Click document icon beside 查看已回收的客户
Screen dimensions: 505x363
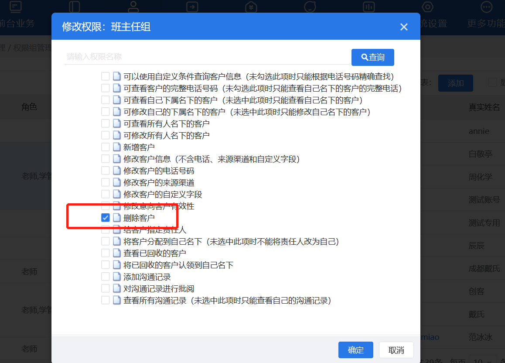(x=117, y=253)
